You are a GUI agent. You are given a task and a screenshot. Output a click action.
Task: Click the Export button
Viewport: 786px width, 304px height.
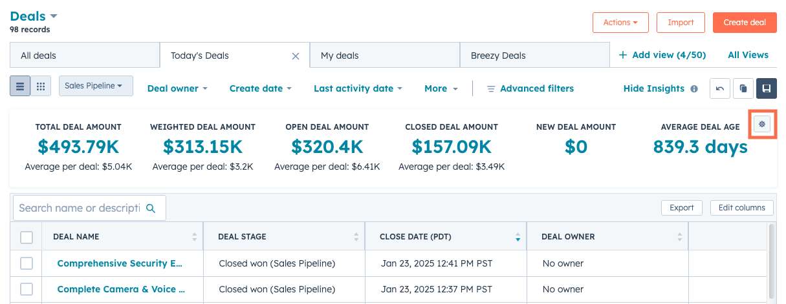point(681,208)
